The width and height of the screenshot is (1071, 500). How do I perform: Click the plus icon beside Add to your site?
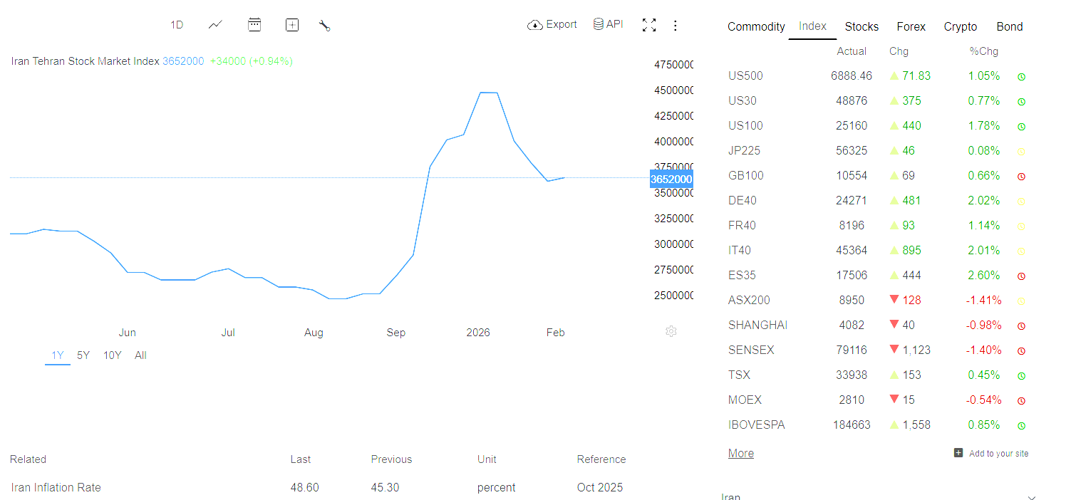point(958,452)
